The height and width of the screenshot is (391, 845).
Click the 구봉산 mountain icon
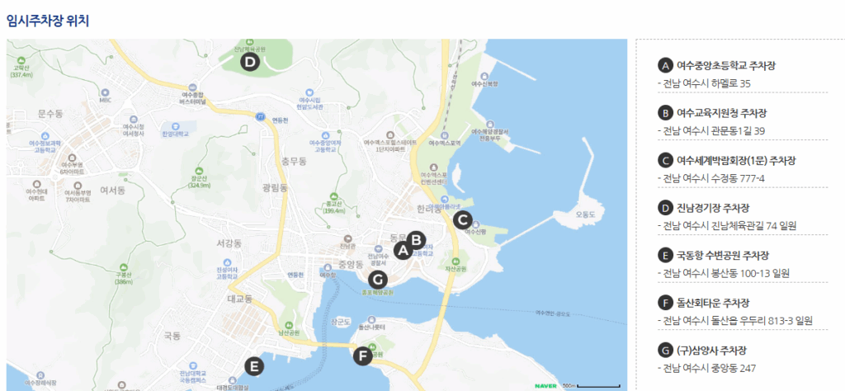[125, 266]
